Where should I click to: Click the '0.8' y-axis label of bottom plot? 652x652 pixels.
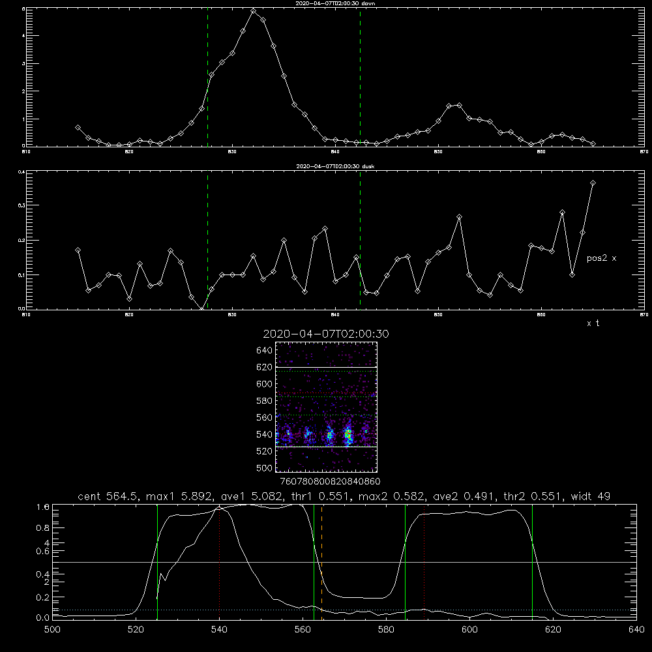(43, 527)
